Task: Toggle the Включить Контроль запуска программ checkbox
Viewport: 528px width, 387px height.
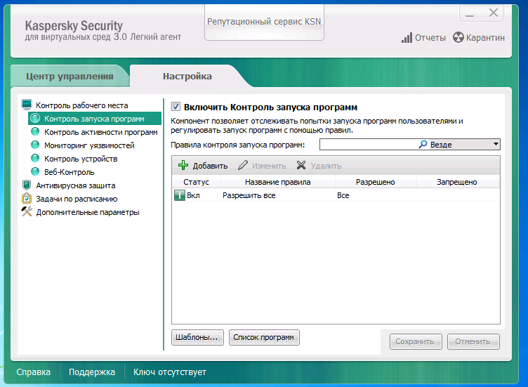Action: pos(176,107)
